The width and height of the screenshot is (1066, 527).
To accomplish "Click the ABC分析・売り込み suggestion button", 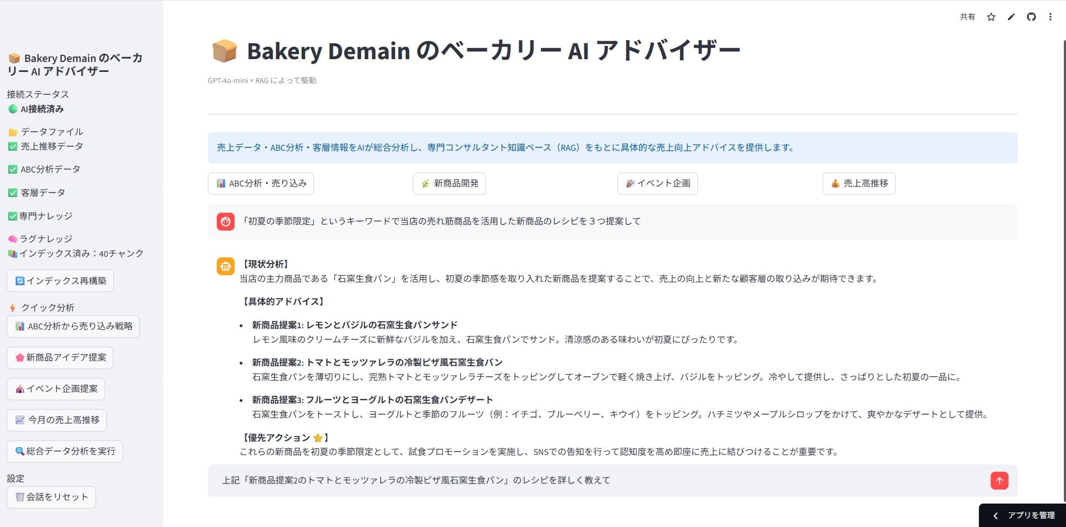I will 261,184.
